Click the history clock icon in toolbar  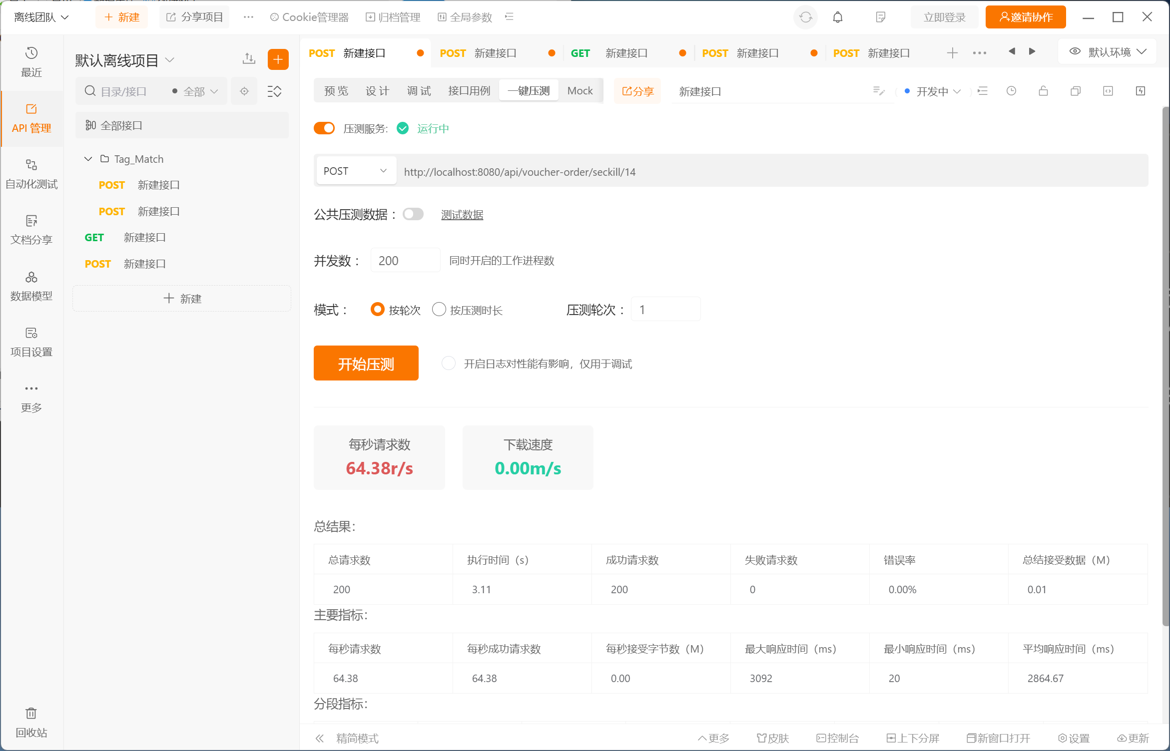(1011, 91)
